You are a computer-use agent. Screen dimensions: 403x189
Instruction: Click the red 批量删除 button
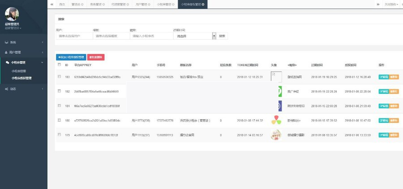95,57
